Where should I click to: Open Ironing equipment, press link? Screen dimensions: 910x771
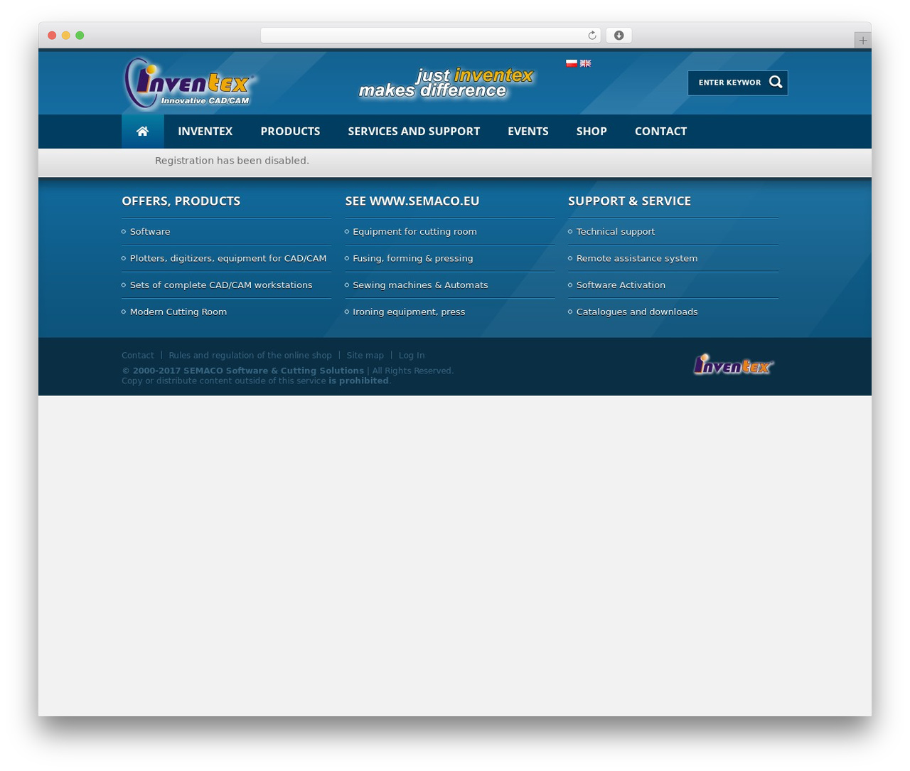point(409,312)
